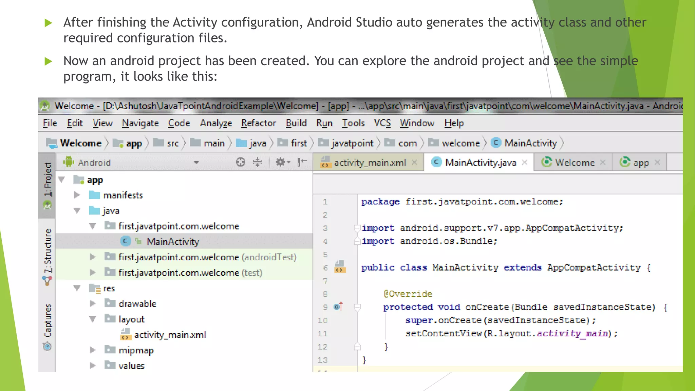Click the Collapse All icon in Project panel
695x391 pixels.
(x=258, y=162)
